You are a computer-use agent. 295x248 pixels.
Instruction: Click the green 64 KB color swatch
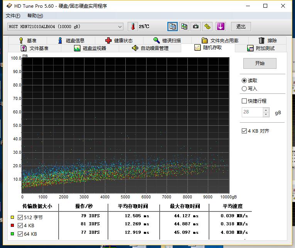[x=12, y=234]
